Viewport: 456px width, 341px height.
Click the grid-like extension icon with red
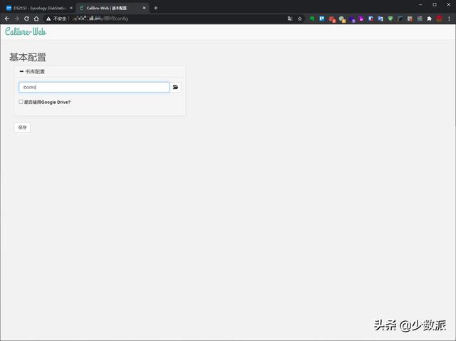[x=410, y=19]
